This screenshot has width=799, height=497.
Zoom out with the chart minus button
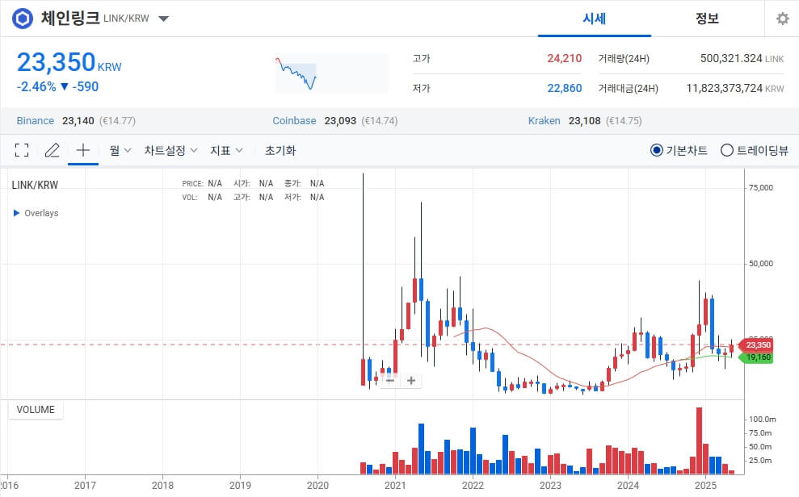point(389,380)
